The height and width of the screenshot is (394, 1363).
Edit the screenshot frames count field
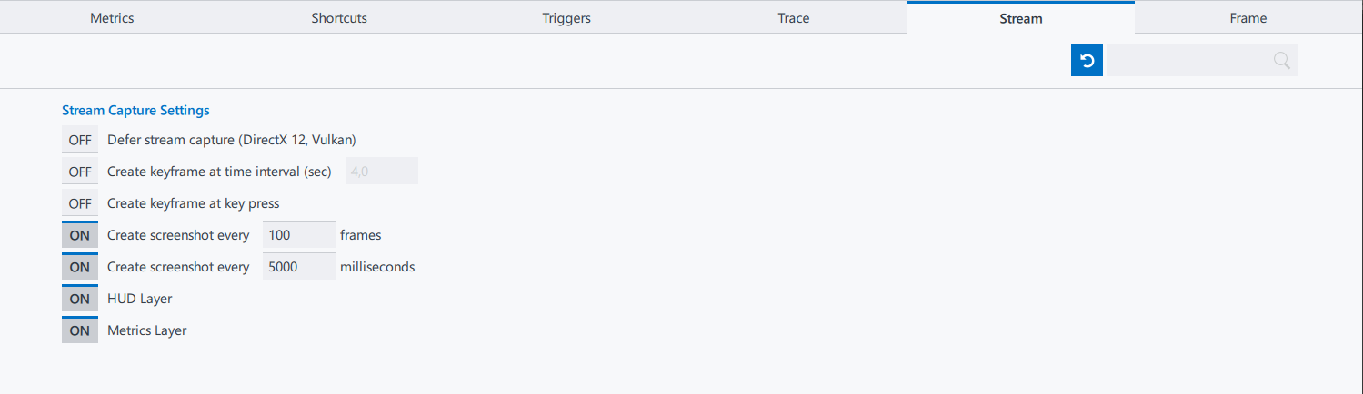[299, 235]
